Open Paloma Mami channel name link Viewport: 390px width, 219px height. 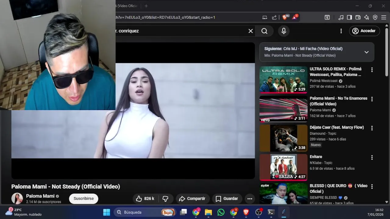click(40, 196)
